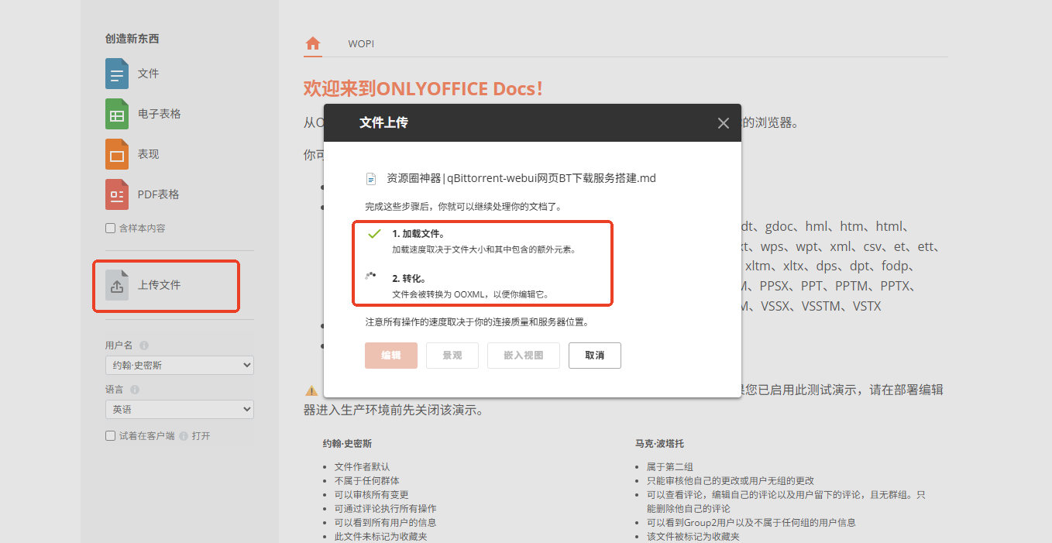Click the info icon beside 语言
The image size is (1052, 543).
tap(135, 390)
